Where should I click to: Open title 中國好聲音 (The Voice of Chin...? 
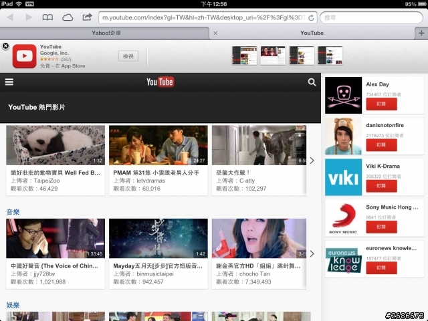pyautogui.click(x=54, y=266)
